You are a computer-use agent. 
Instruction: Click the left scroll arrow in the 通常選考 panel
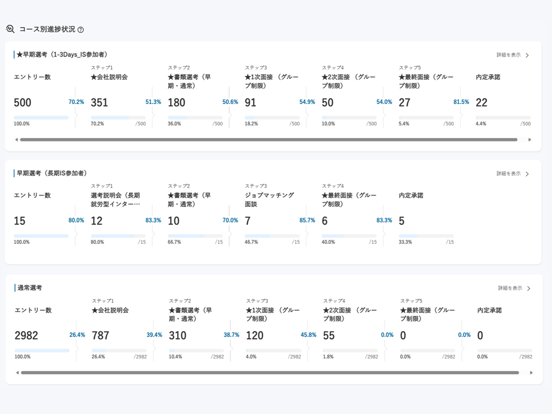(x=16, y=374)
